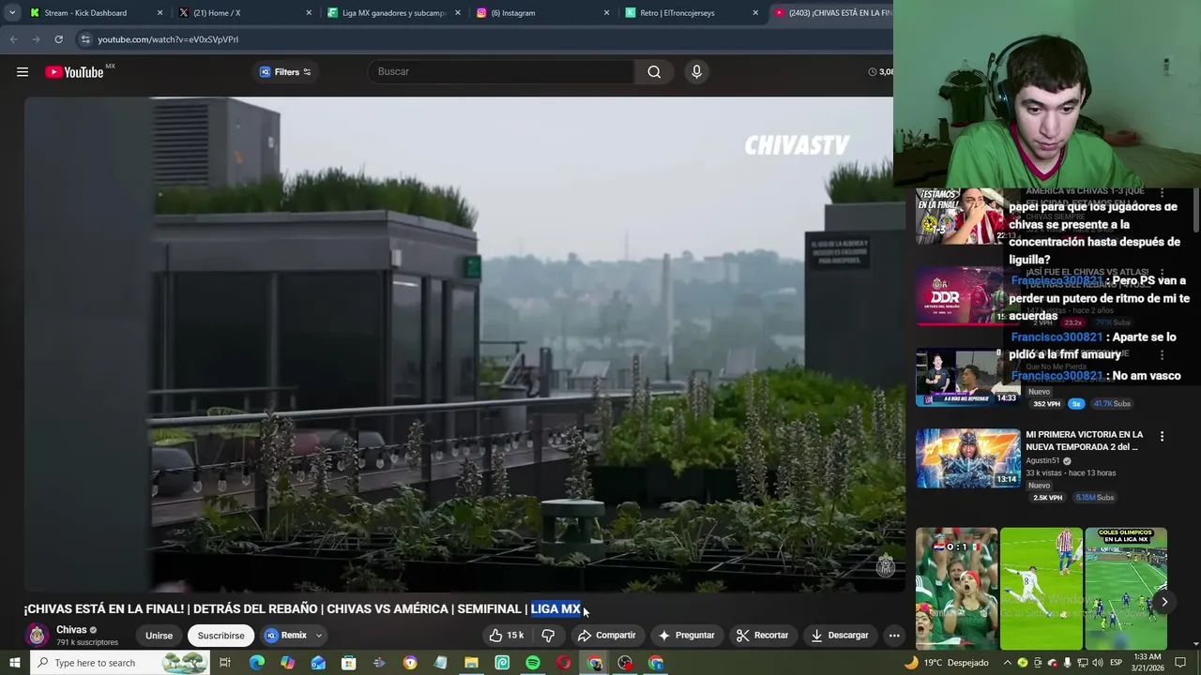Open options for Agustin51 video

click(1162, 437)
